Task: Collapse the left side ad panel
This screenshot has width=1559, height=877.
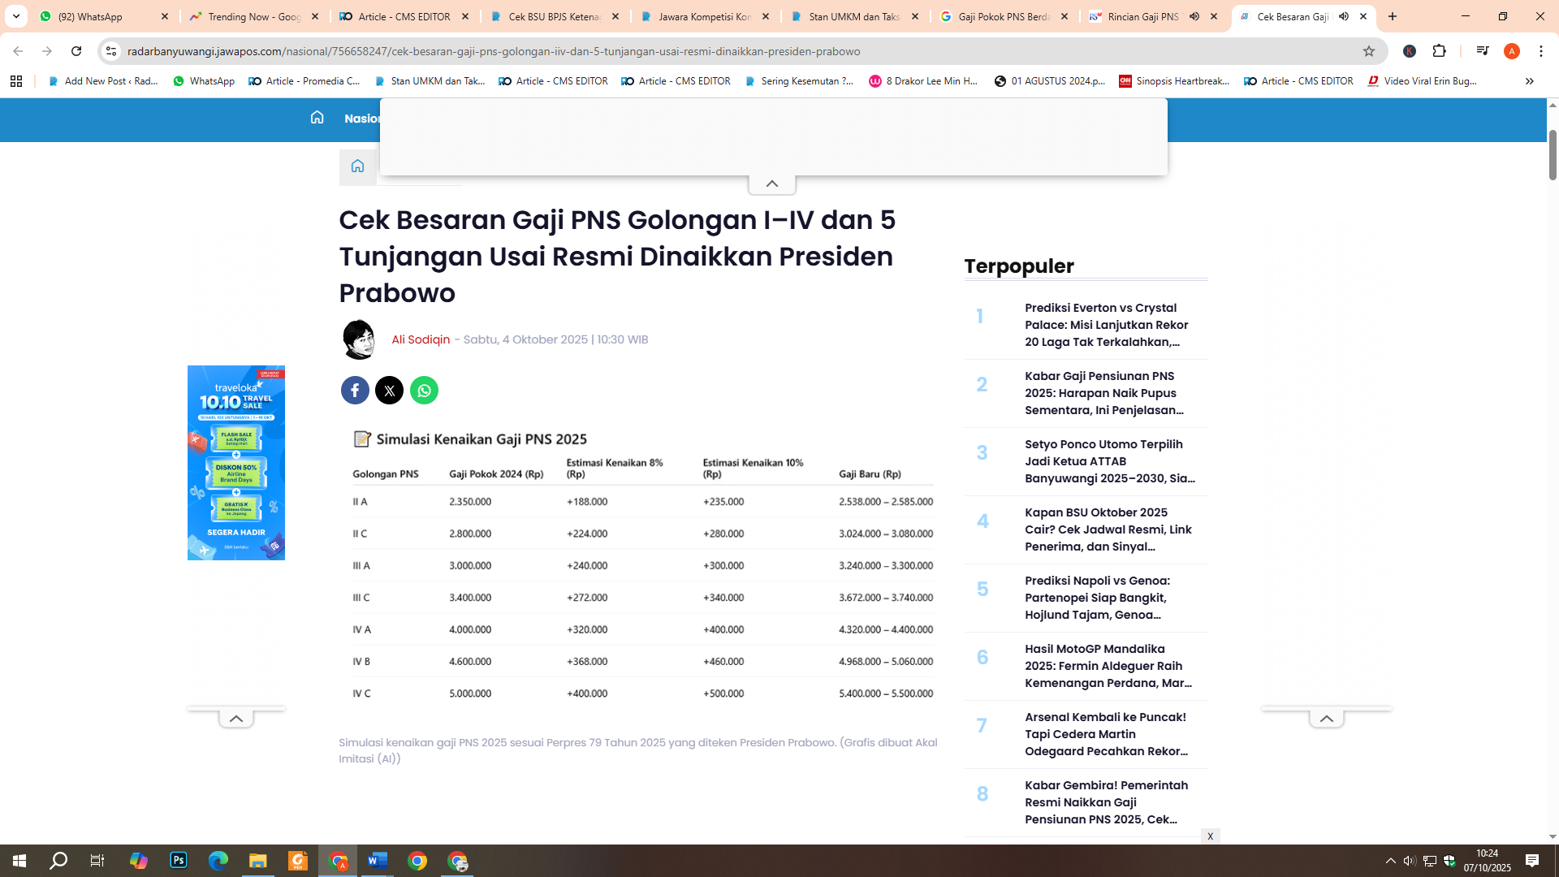Action: 236,719
